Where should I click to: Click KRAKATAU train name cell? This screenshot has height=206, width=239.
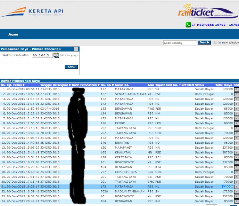[123, 152]
